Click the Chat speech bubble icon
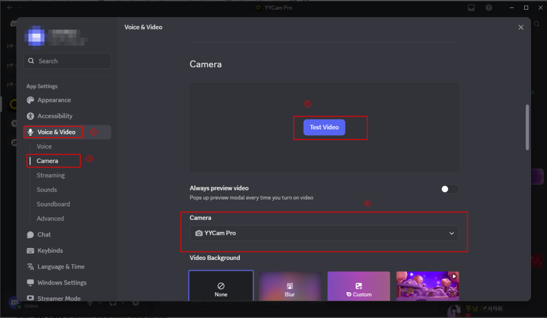The height and width of the screenshot is (318, 547). click(x=30, y=235)
